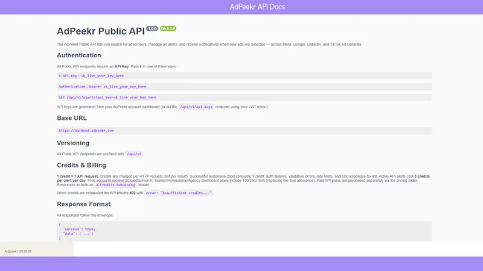The image size is (483, 271).
Task: Select the X-API-Key header code line
Action: (x=245, y=76)
